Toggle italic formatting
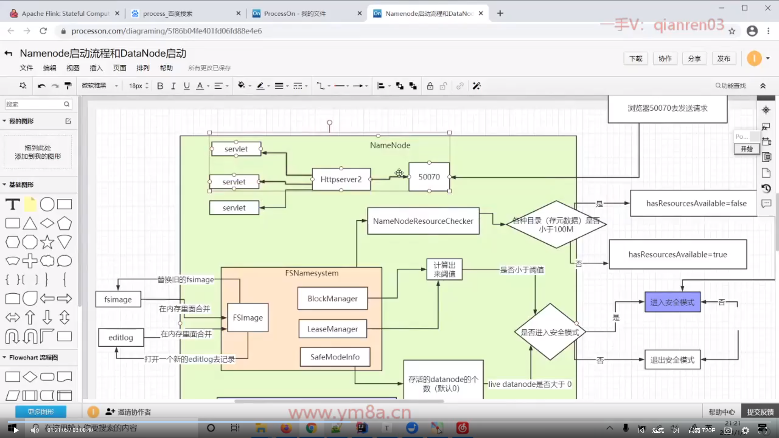779x438 pixels. pos(173,86)
